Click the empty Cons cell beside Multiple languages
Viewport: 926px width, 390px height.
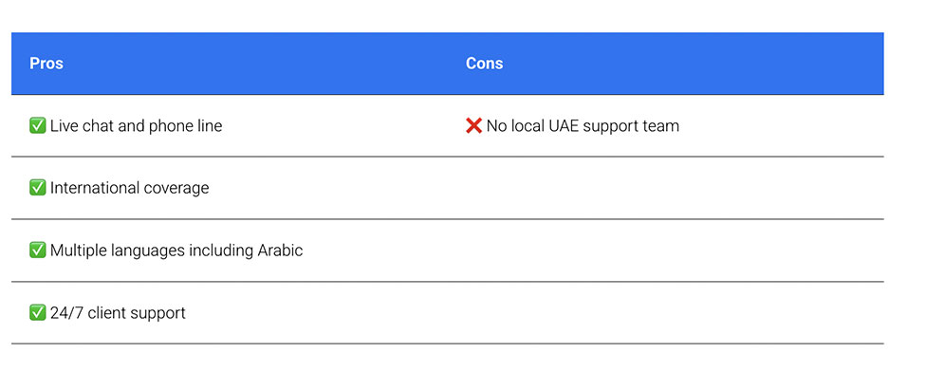(x=664, y=251)
